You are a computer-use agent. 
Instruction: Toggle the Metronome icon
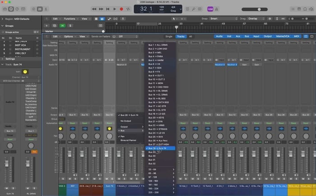coord(216,9)
